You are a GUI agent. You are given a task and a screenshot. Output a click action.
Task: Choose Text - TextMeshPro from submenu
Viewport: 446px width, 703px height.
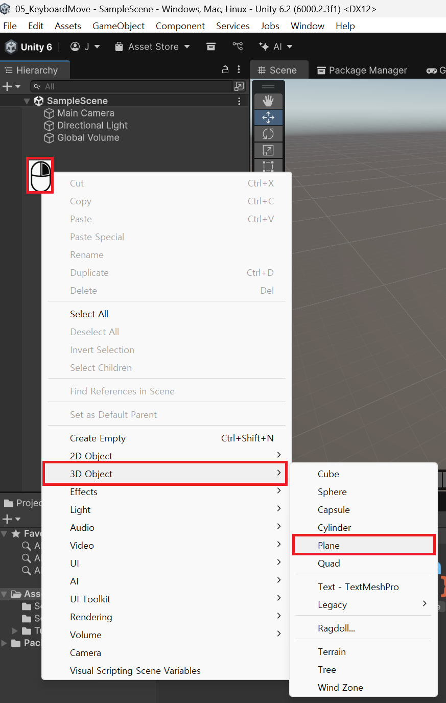pyautogui.click(x=364, y=587)
